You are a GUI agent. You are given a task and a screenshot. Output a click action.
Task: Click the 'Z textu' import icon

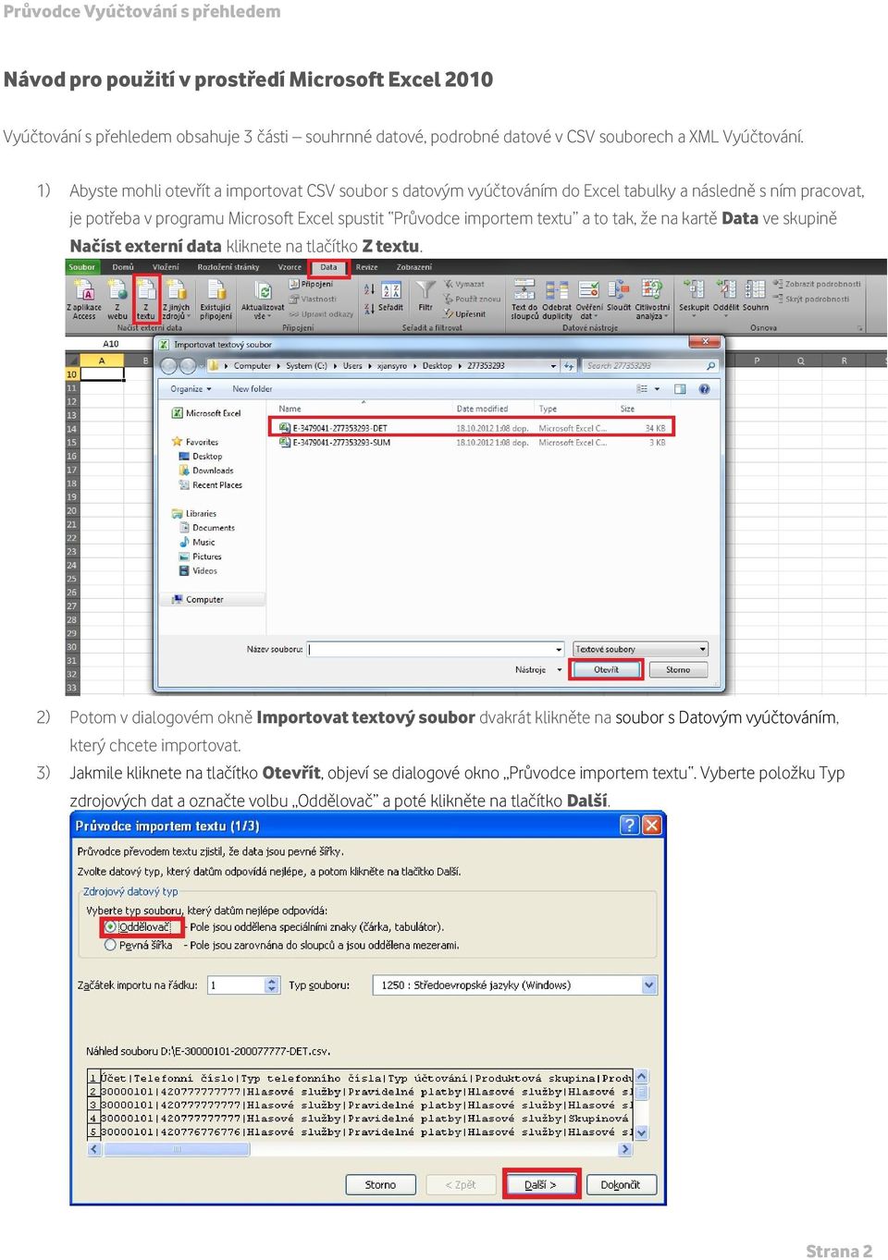(x=146, y=299)
